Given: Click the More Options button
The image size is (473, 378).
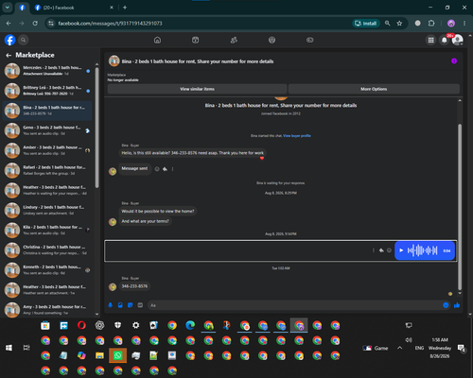Looking at the screenshot, I should tap(374, 89).
